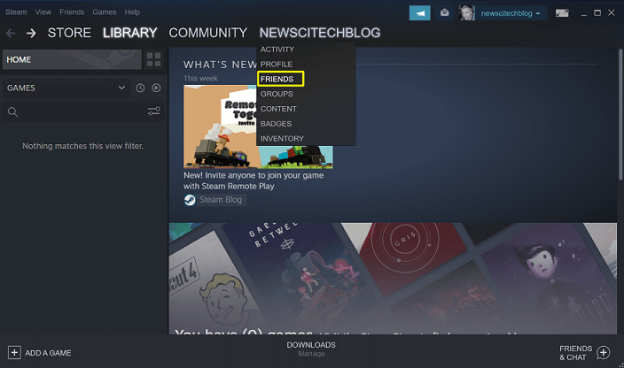
Task: Open the Steam menu
Action: (16, 11)
